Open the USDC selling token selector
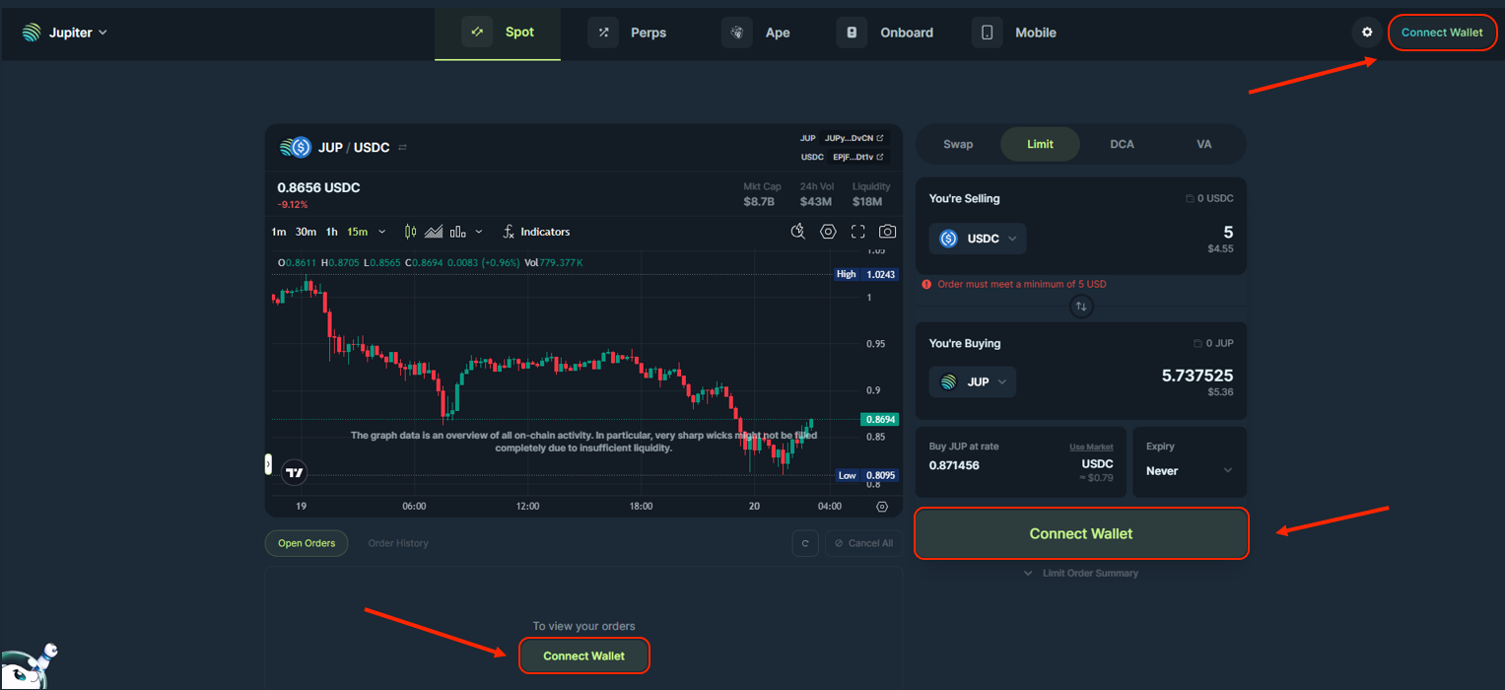Screen dimensions: 1505x690 (978, 239)
